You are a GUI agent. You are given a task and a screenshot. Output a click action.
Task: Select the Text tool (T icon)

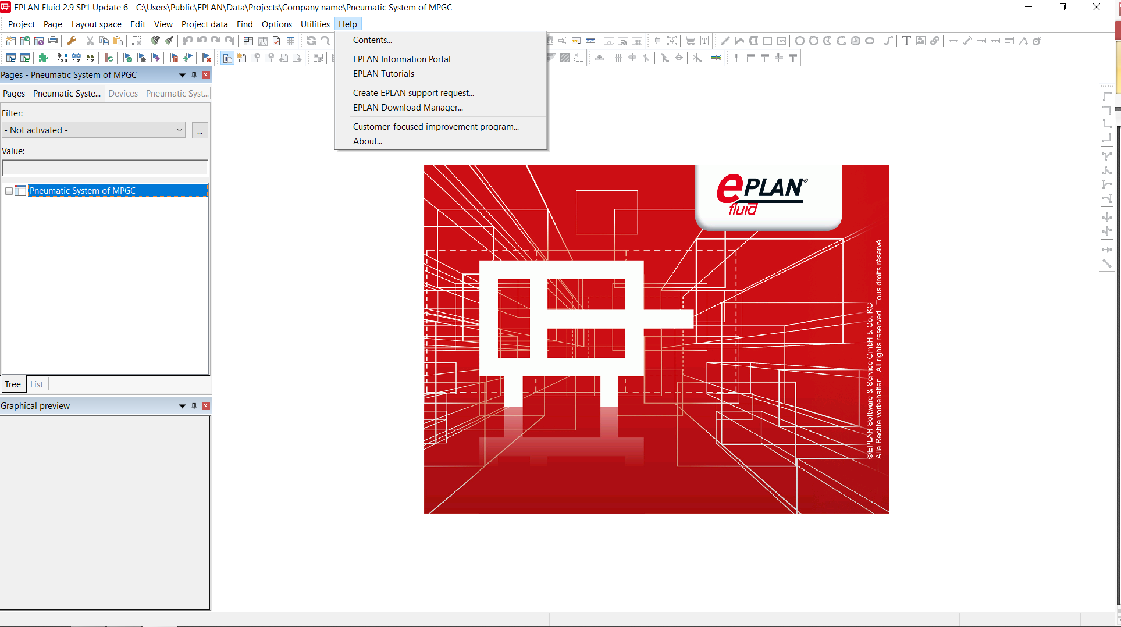pyautogui.click(x=906, y=41)
